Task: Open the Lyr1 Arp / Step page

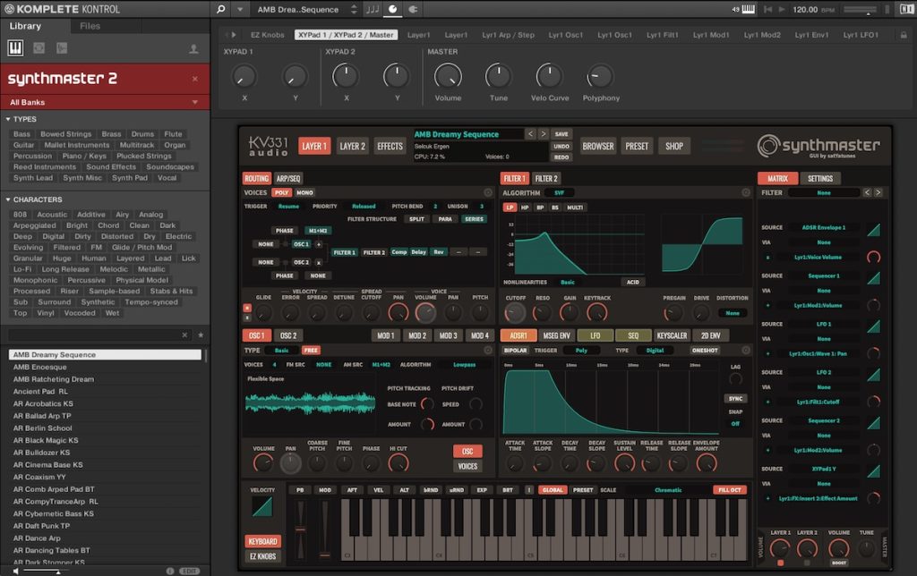Action: [x=508, y=35]
